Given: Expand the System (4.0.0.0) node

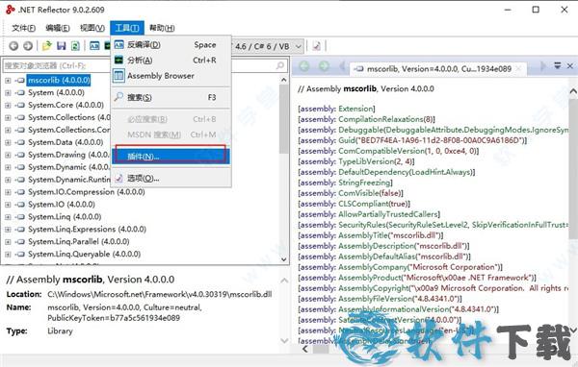Looking at the screenshot, I should [8, 92].
